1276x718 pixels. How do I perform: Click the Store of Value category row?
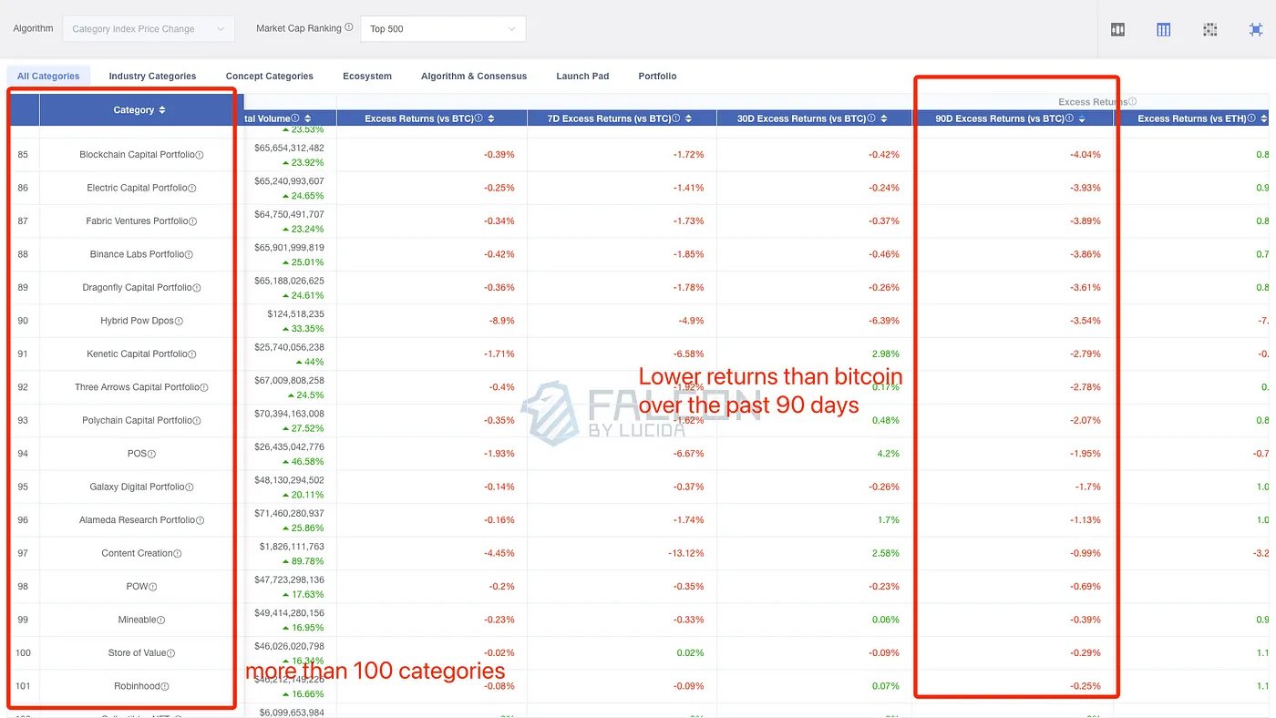tap(137, 652)
